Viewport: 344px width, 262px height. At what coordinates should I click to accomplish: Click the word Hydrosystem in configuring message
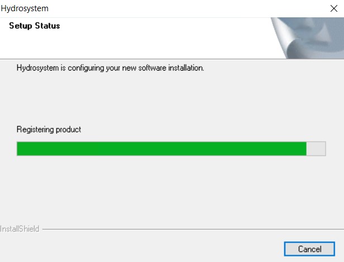(38, 68)
